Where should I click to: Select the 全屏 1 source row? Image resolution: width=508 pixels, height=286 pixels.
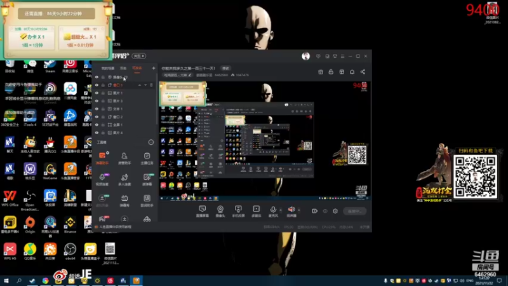(124, 125)
